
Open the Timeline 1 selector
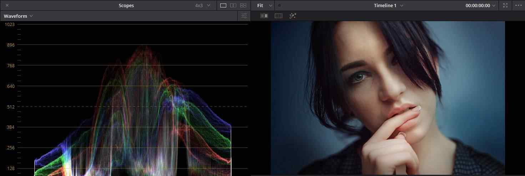388,5
